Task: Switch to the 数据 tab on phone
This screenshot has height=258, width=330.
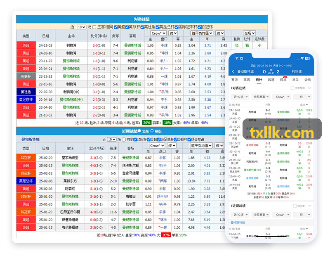Action: [x=271, y=80]
